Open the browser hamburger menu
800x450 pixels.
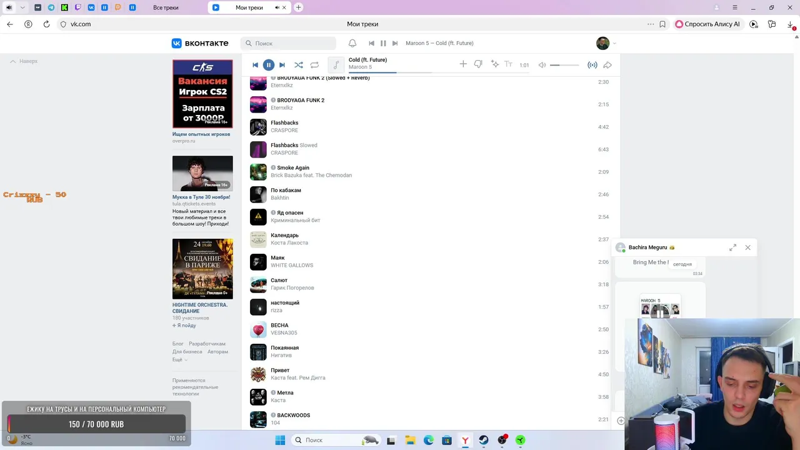(736, 7)
